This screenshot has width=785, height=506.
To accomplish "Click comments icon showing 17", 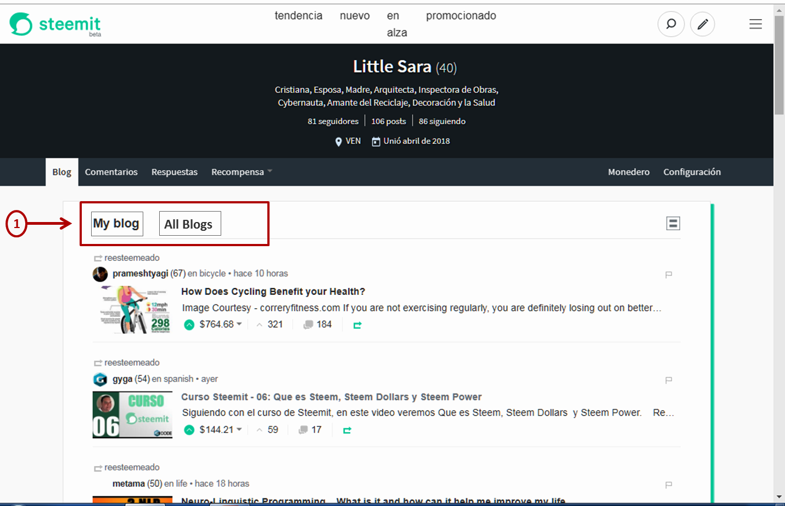I will click(303, 430).
